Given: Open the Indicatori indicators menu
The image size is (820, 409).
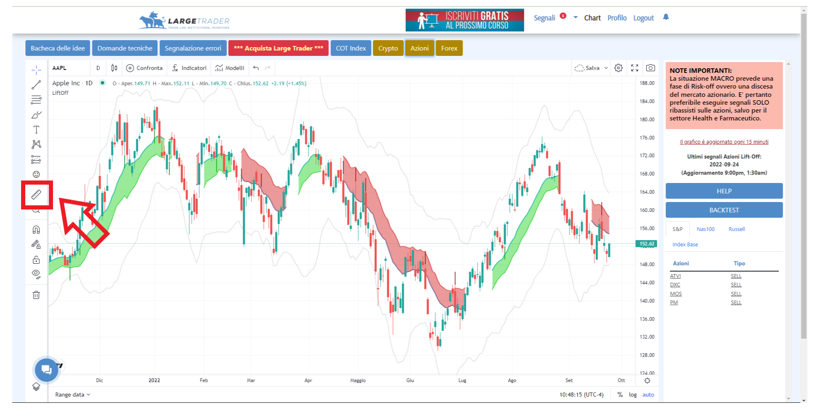Looking at the screenshot, I should pyautogui.click(x=189, y=68).
